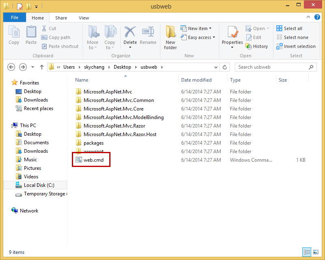Open Customize Quick Access Toolbar dropdown
This screenshot has width=325, height=260.
pyautogui.click(x=36, y=7)
